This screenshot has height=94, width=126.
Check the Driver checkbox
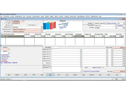pos(50,63)
